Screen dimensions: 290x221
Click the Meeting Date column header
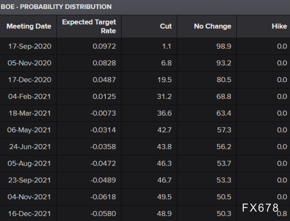pos(29,26)
